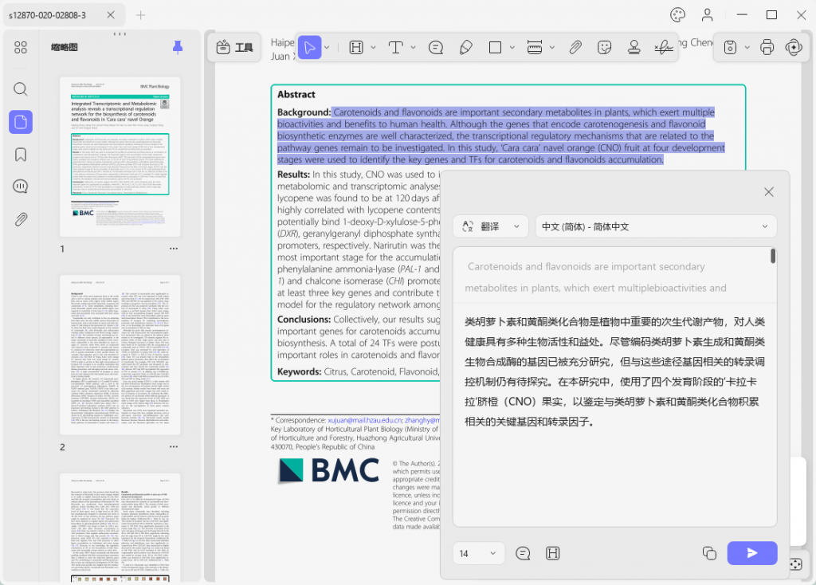Select the rectangle shape tool
The image size is (816, 585).
pyautogui.click(x=495, y=47)
